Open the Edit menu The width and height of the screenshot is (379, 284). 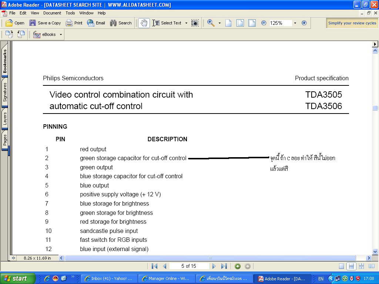[x=23, y=13]
